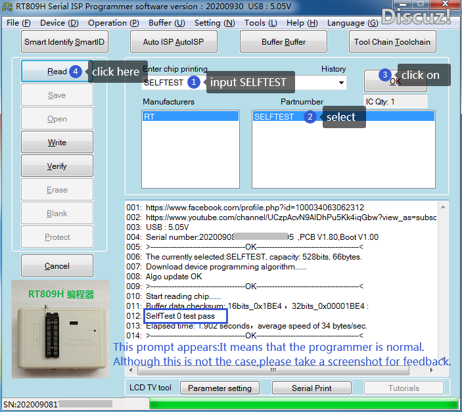
Task: Select RT in the Manufacturers list
Action: [191, 116]
